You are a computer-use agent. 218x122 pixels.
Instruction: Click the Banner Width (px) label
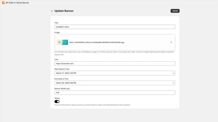(62, 89)
